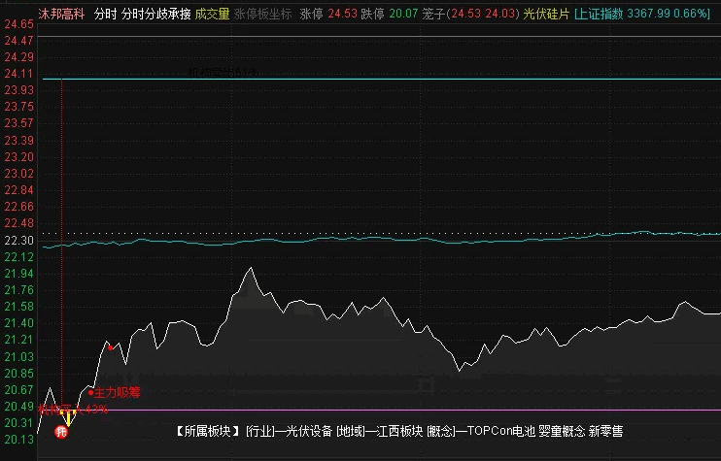Click the yellow arrow signal marker
721x461 pixels.
coord(69,418)
